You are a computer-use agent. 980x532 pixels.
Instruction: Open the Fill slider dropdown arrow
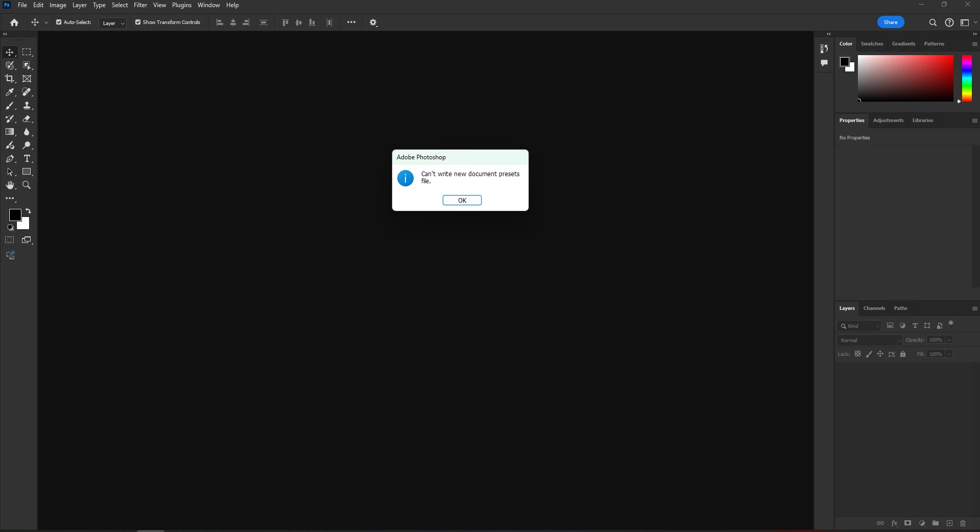(949, 354)
